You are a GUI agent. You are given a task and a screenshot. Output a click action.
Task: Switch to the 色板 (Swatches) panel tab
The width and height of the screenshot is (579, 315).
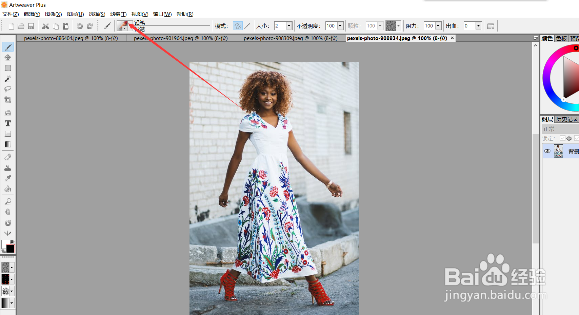(561, 38)
